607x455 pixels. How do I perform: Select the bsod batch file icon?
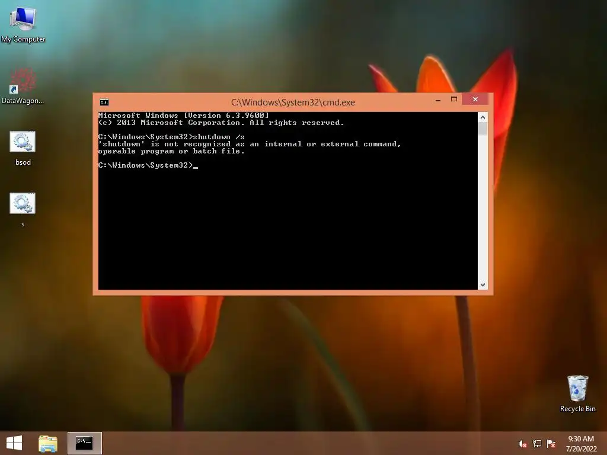tap(23, 148)
